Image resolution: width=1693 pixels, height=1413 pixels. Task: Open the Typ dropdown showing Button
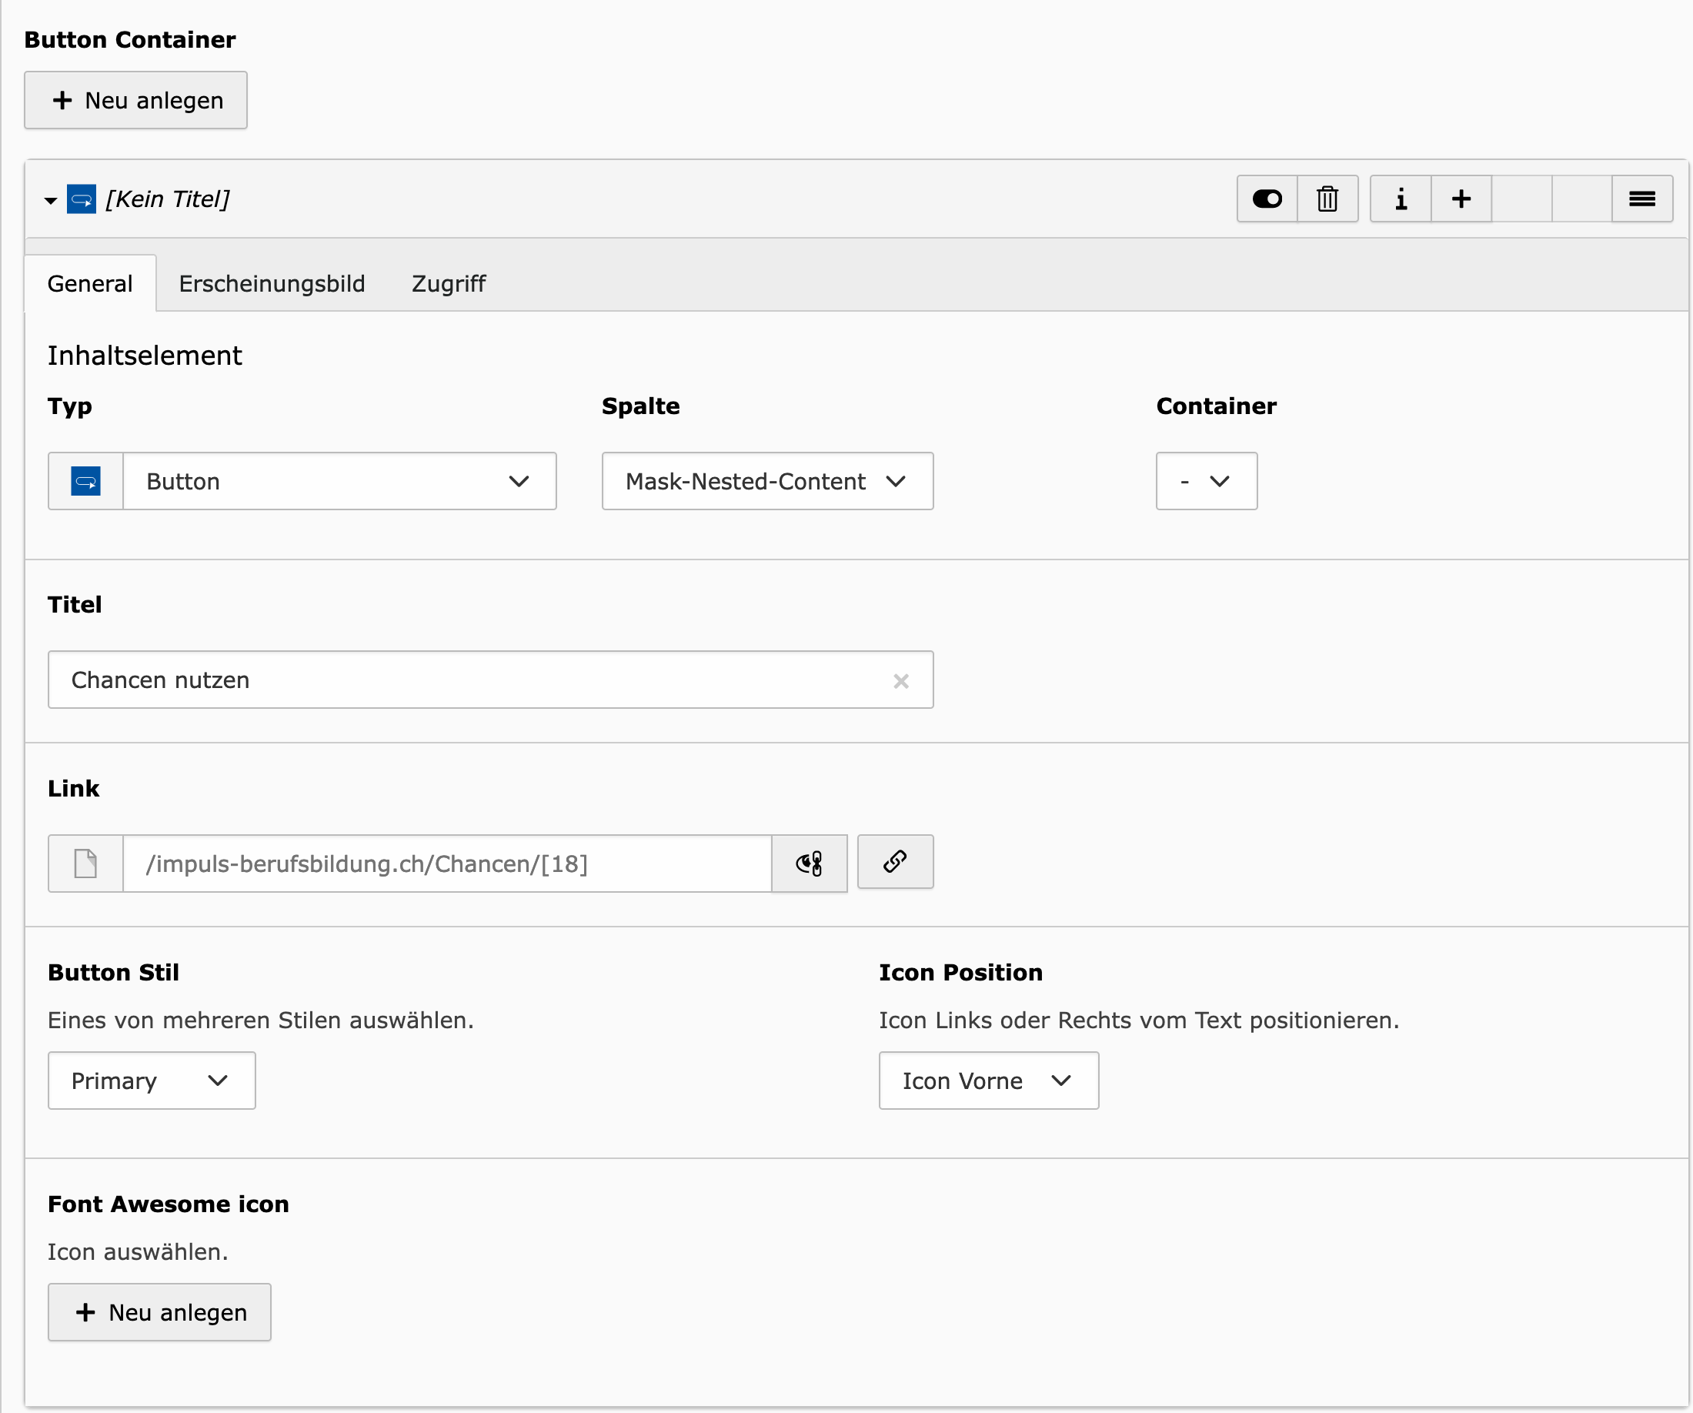(x=339, y=481)
